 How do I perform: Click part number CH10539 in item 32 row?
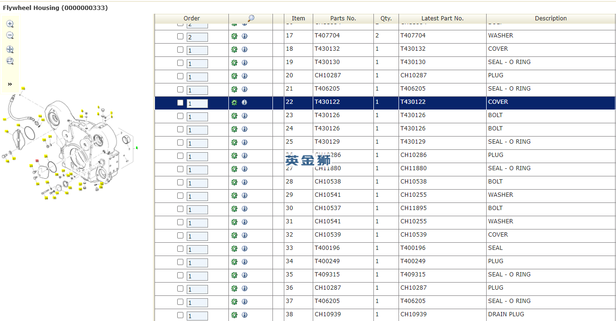(327, 235)
